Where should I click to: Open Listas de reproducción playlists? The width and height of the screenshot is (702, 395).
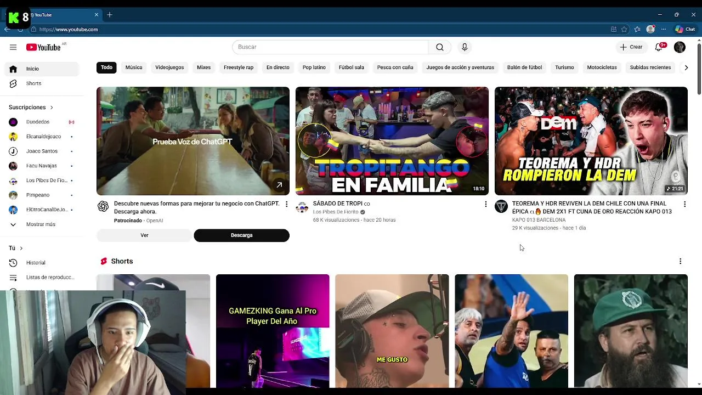(43, 277)
